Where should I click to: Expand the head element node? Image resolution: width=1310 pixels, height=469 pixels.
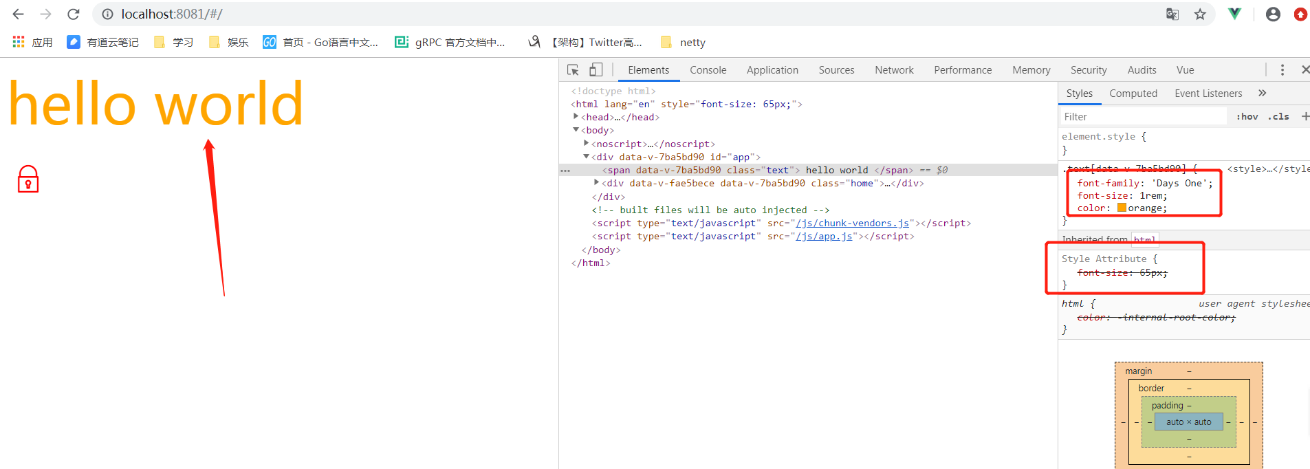pyautogui.click(x=576, y=117)
